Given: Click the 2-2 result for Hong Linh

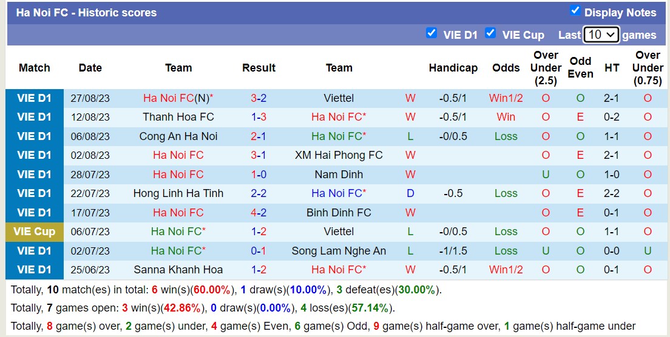Looking at the screenshot, I should click(259, 193).
